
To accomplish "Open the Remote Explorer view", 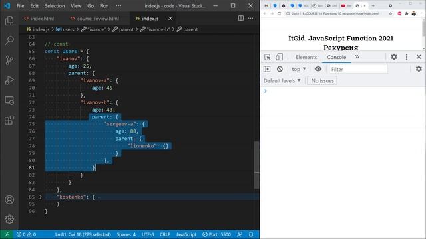I will click(x=9, y=100).
